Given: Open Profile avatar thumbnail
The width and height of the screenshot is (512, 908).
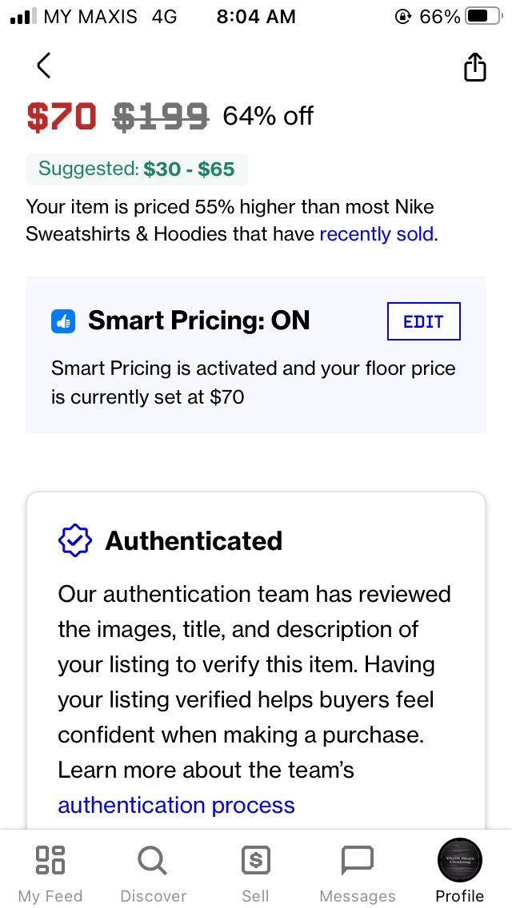Looking at the screenshot, I should tap(460, 861).
